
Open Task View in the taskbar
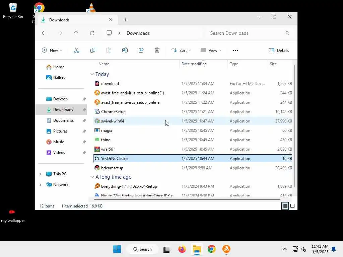pos(166,249)
